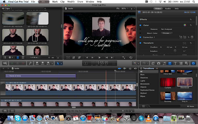Append selected clip to storyline
The width and height of the screenshot is (198, 124).
pyautogui.click(x=48, y=63)
